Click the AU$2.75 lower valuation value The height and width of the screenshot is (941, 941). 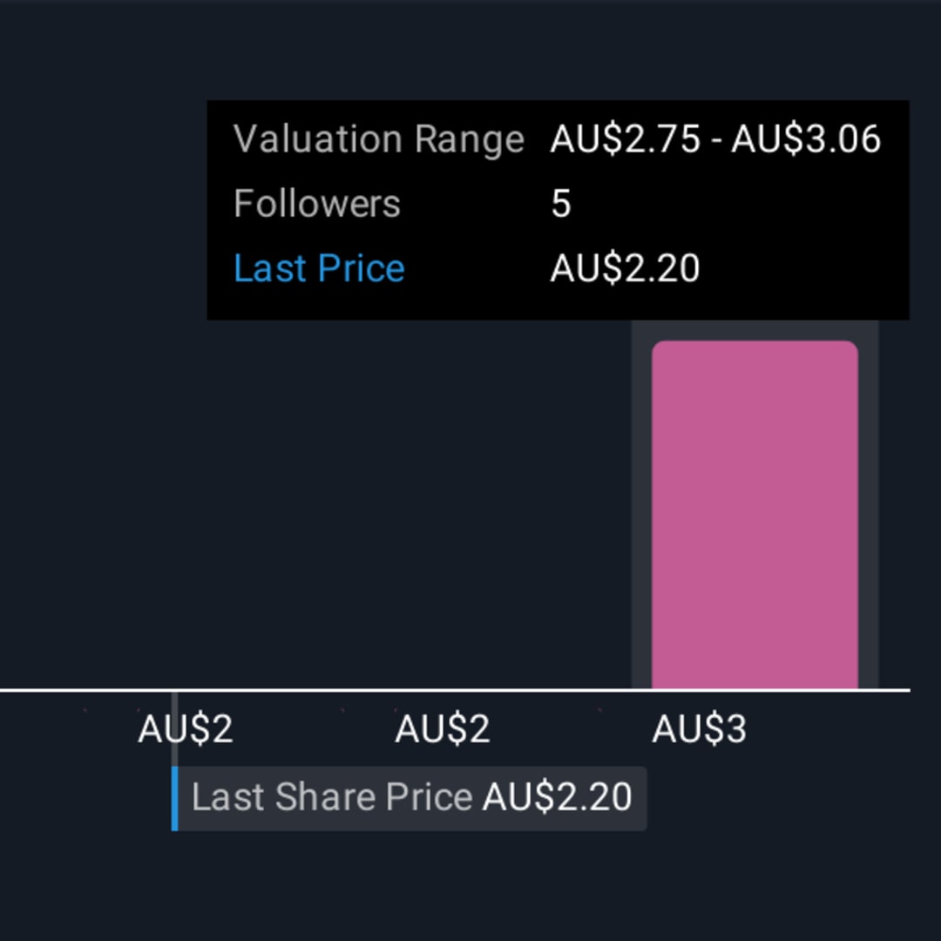625,139
